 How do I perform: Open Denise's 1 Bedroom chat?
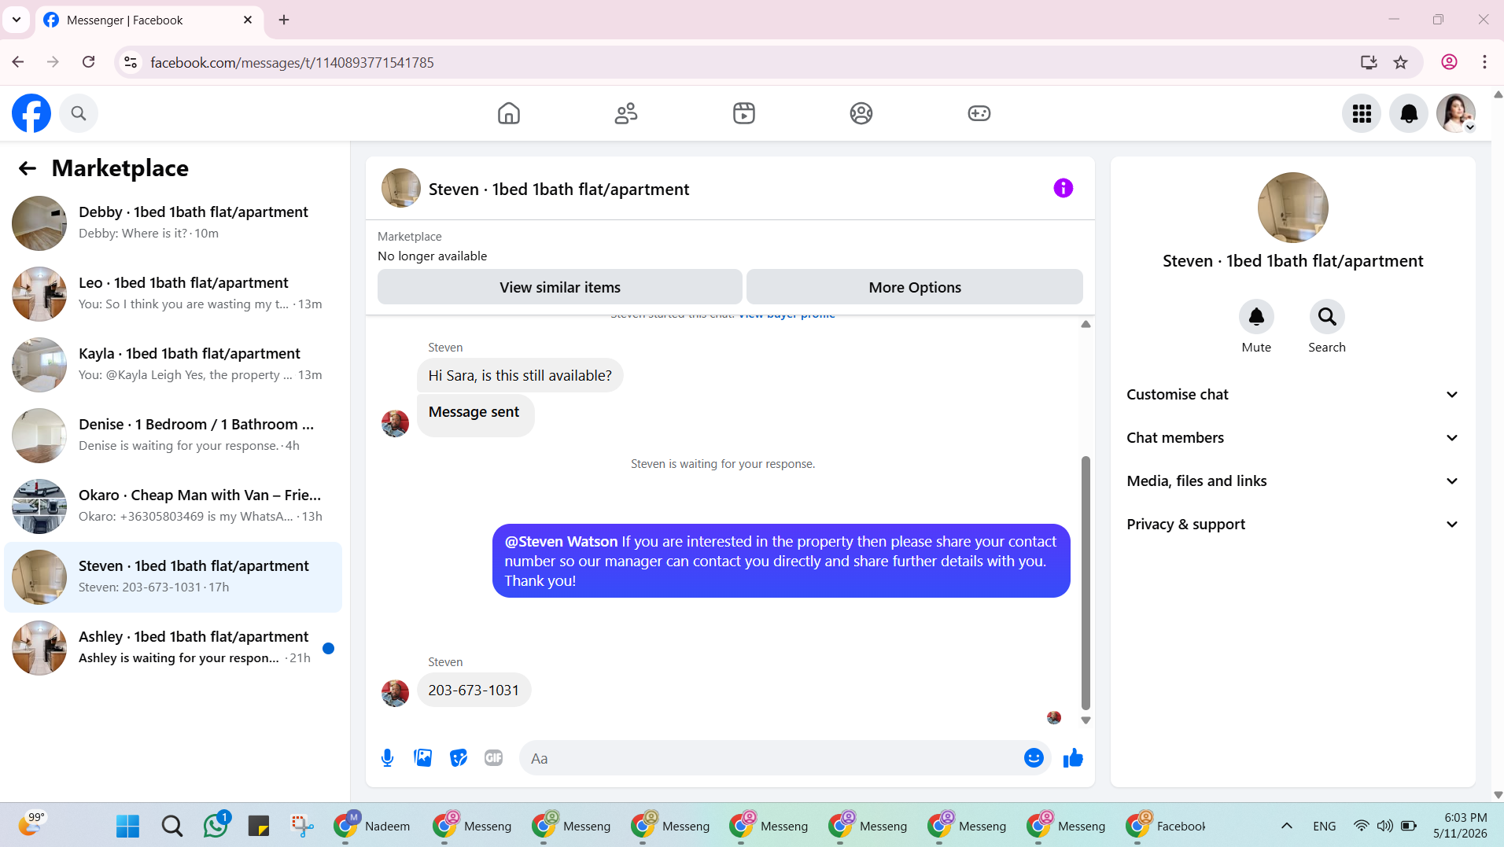[x=173, y=436]
